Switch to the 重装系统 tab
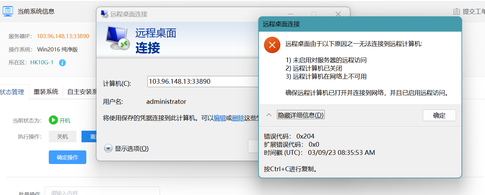Screen dimensions: 485x195 (46, 92)
